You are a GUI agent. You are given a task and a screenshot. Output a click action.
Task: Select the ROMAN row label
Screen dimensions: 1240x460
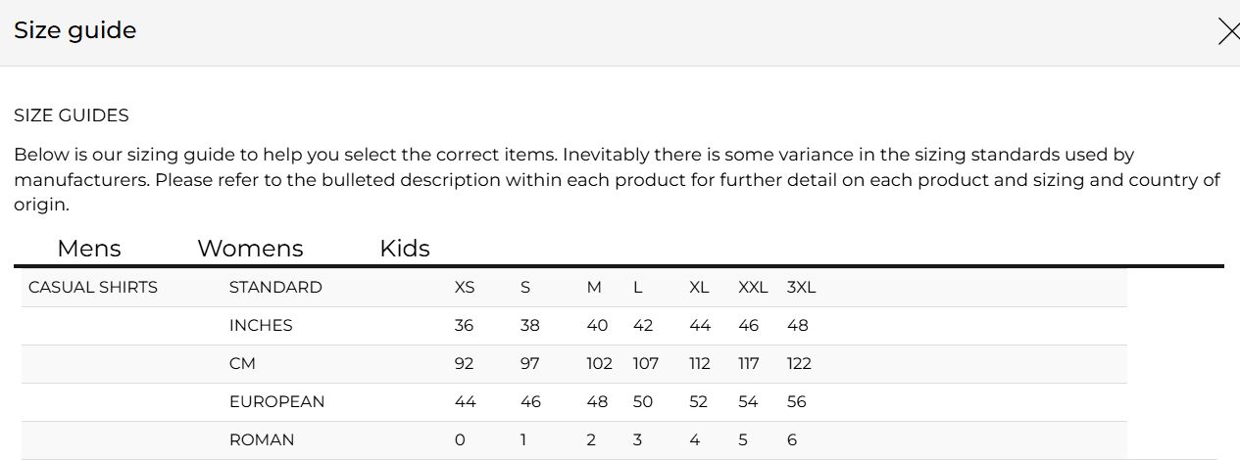[x=262, y=440]
